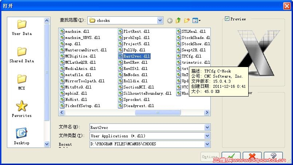
Task: Toggle the Preview checkbox
Action: point(227,19)
